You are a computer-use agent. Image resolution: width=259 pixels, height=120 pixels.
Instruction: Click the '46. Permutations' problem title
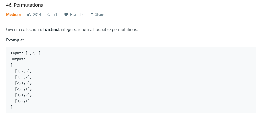pyautogui.click(x=24, y=5)
